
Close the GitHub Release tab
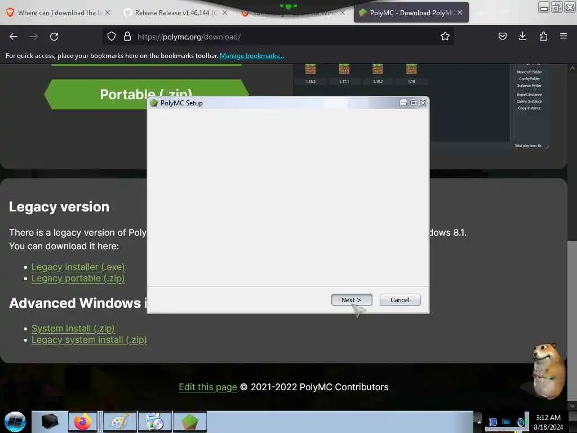tap(225, 12)
